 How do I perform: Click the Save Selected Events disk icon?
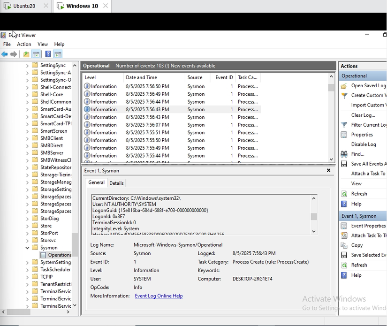click(x=344, y=255)
